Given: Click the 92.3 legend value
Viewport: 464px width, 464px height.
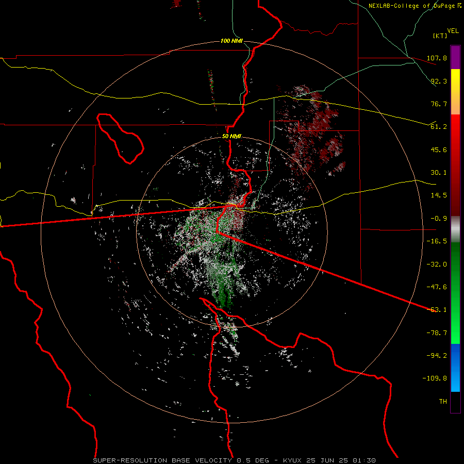Looking at the screenshot, I should [439, 81].
